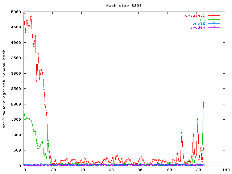Click the x-axis value 40

pos(83,170)
